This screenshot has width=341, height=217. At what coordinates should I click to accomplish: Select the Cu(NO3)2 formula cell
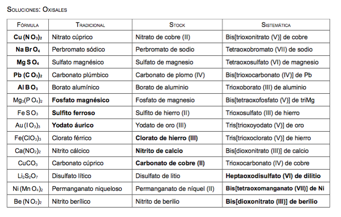(x=28, y=37)
